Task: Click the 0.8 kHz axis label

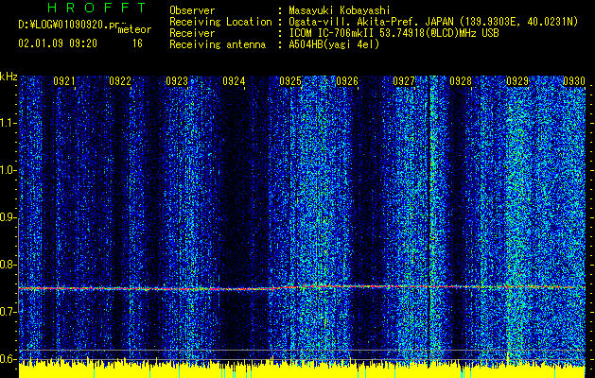Action: click(x=8, y=265)
